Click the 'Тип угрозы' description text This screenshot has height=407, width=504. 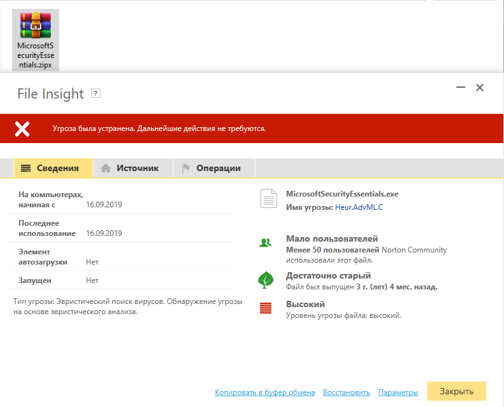click(x=128, y=307)
